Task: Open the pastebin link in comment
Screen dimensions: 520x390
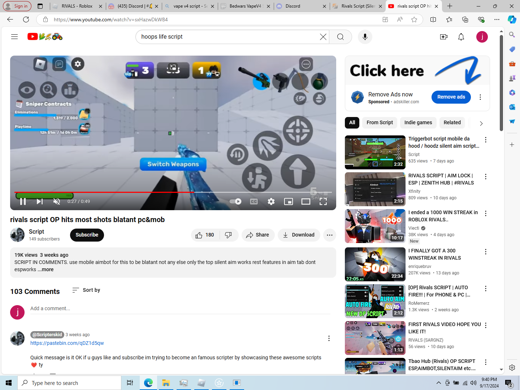Action: tap(67, 343)
